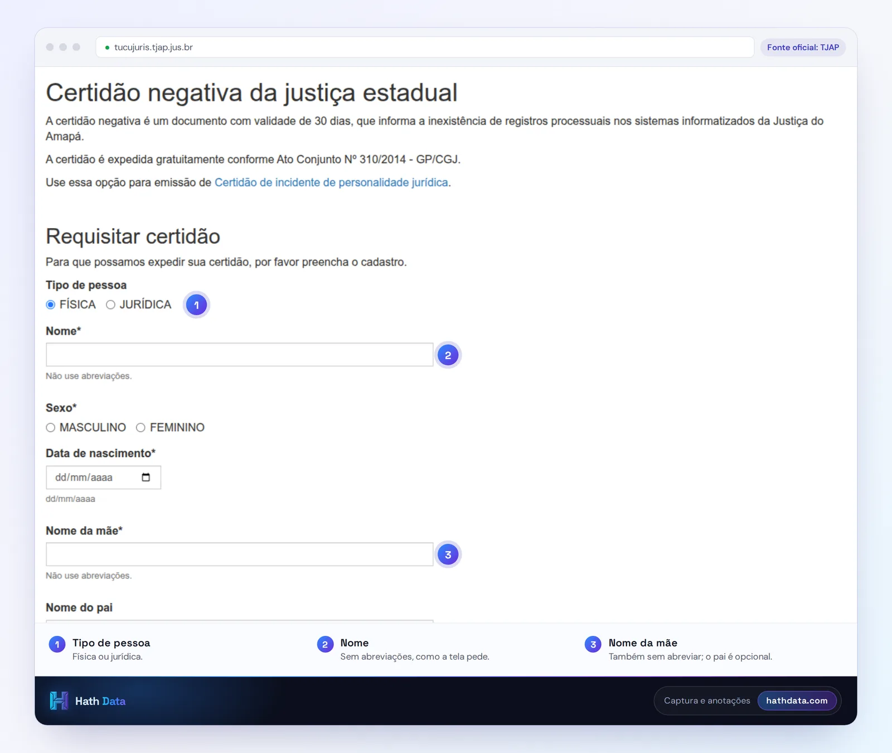Click 'Também sem abreviar; o pai é opcional.'
This screenshot has width=892, height=753.
(690, 657)
